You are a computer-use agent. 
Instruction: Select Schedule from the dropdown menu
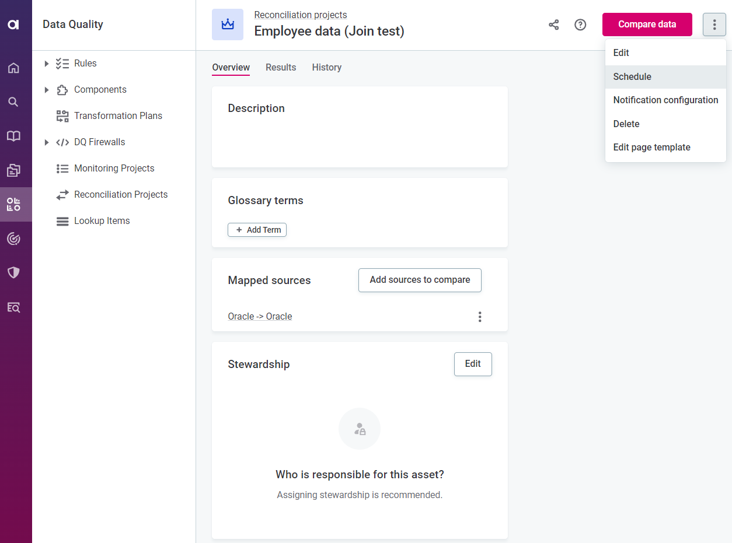point(632,76)
